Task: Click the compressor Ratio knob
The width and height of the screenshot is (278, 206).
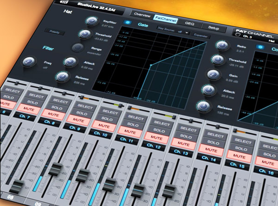Action: pos(222,45)
